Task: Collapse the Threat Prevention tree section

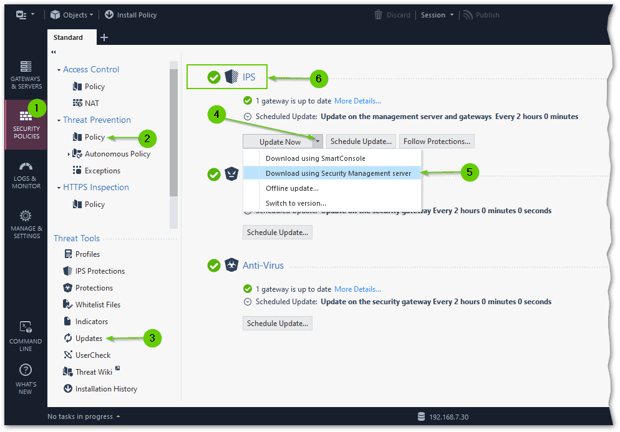Action: (59, 120)
